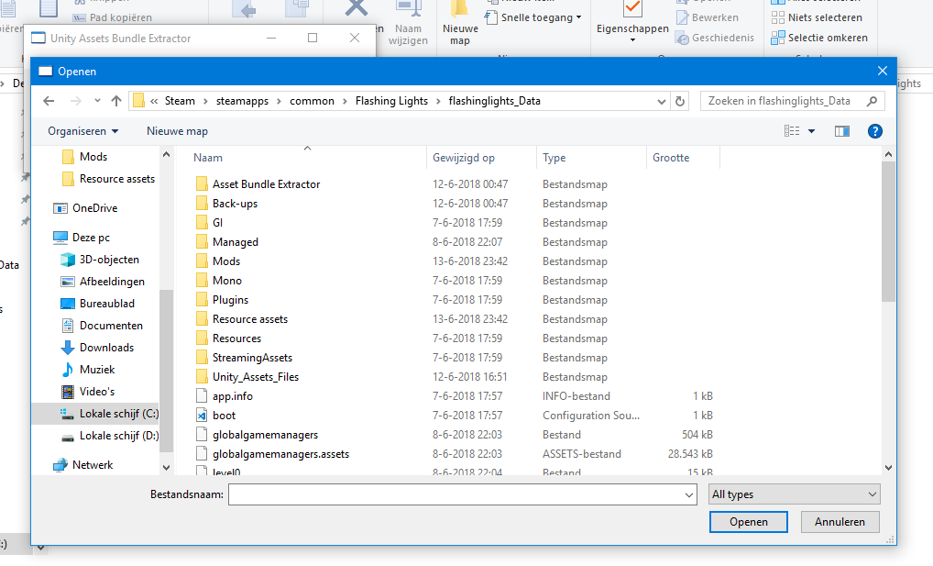Open the All types file filter
933x566 pixels.
point(795,494)
